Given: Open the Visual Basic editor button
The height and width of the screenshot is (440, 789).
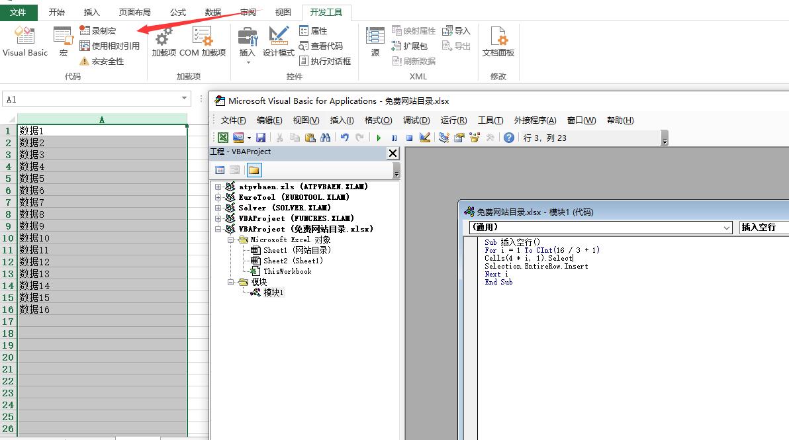Looking at the screenshot, I should click(24, 42).
